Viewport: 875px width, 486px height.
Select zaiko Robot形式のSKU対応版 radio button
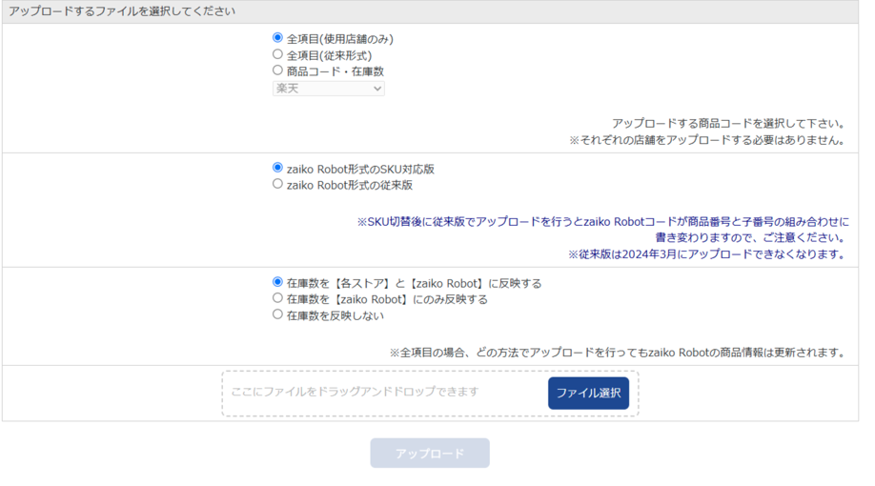coord(277,168)
